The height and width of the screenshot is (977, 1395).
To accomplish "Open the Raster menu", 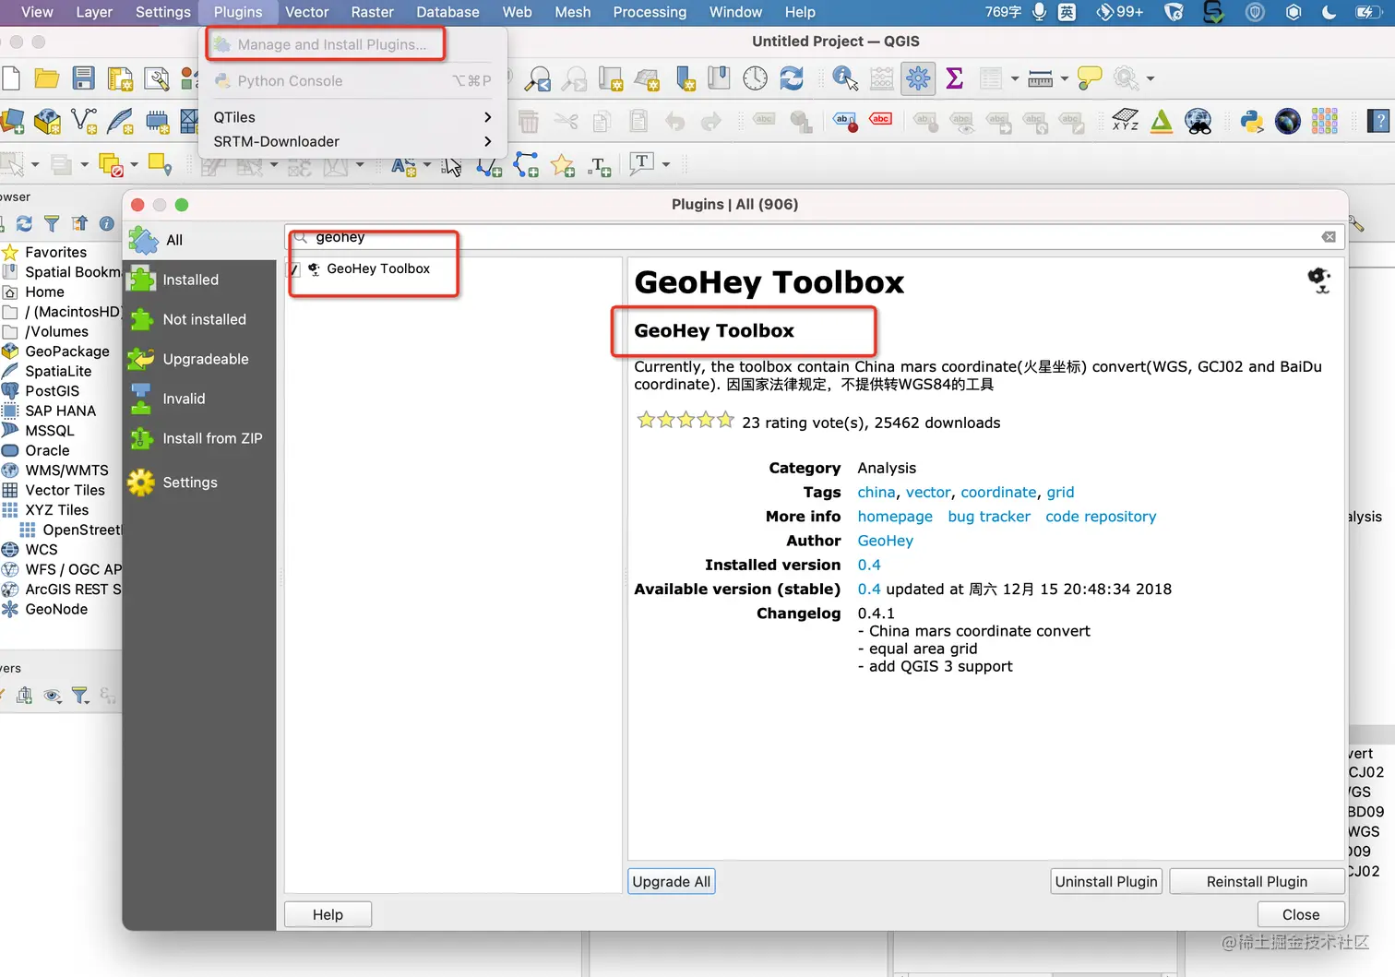I will pyautogui.click(x=372, y=12).
